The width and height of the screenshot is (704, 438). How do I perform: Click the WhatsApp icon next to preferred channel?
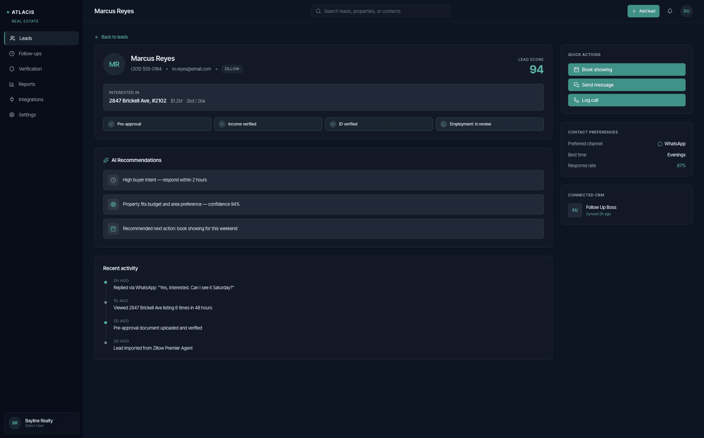point(660,144)
